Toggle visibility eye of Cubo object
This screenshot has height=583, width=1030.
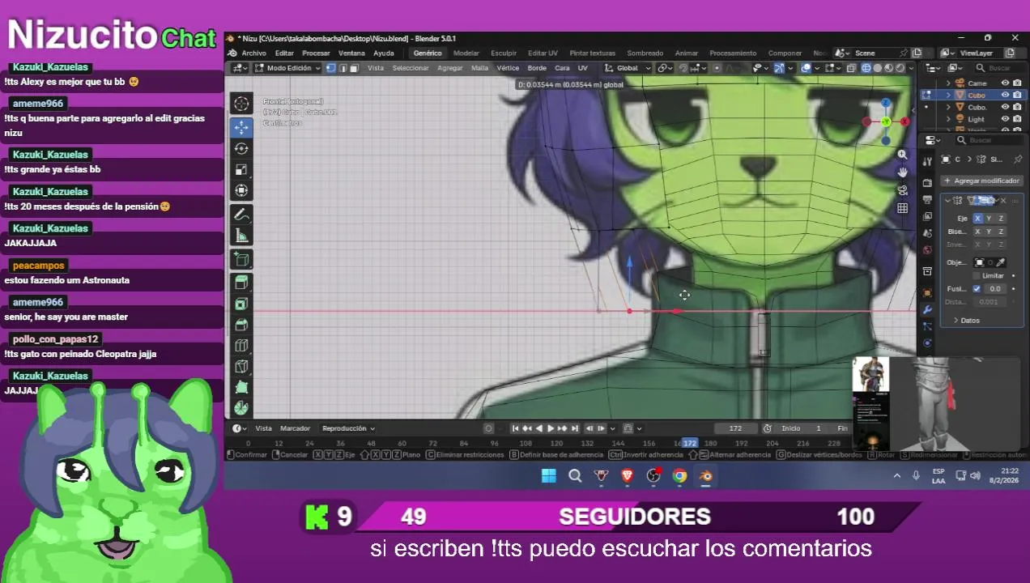(1005, 95)
